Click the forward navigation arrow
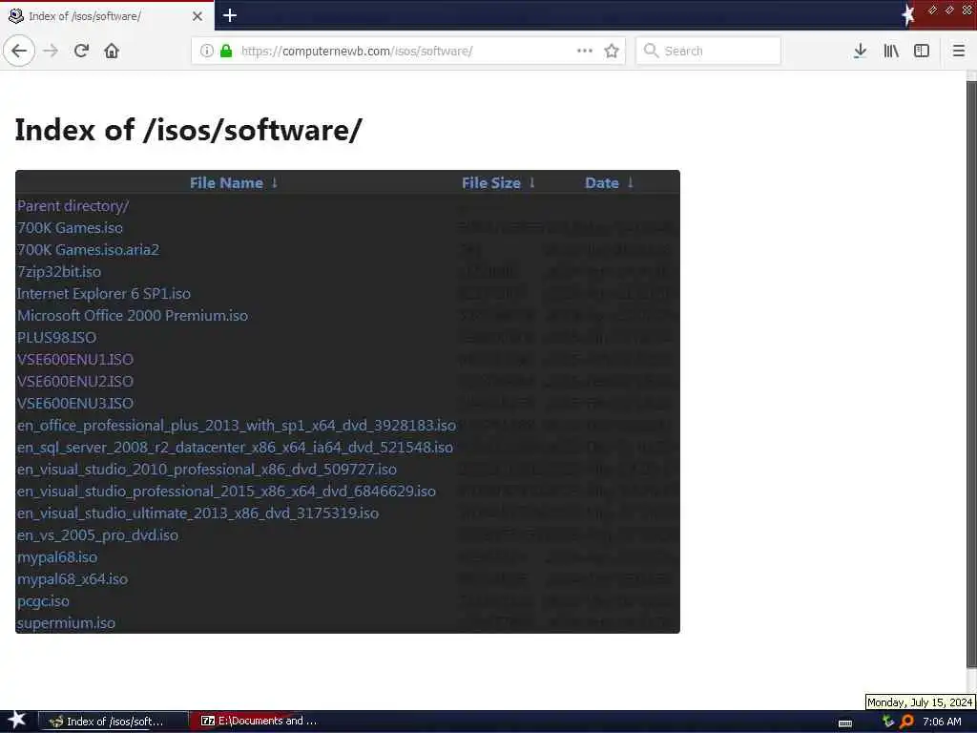The height and width of the screenshot is (733, 977). pyautogui.click(x=51, y=51)
